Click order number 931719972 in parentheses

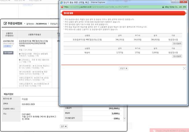(x=9, y=44)
